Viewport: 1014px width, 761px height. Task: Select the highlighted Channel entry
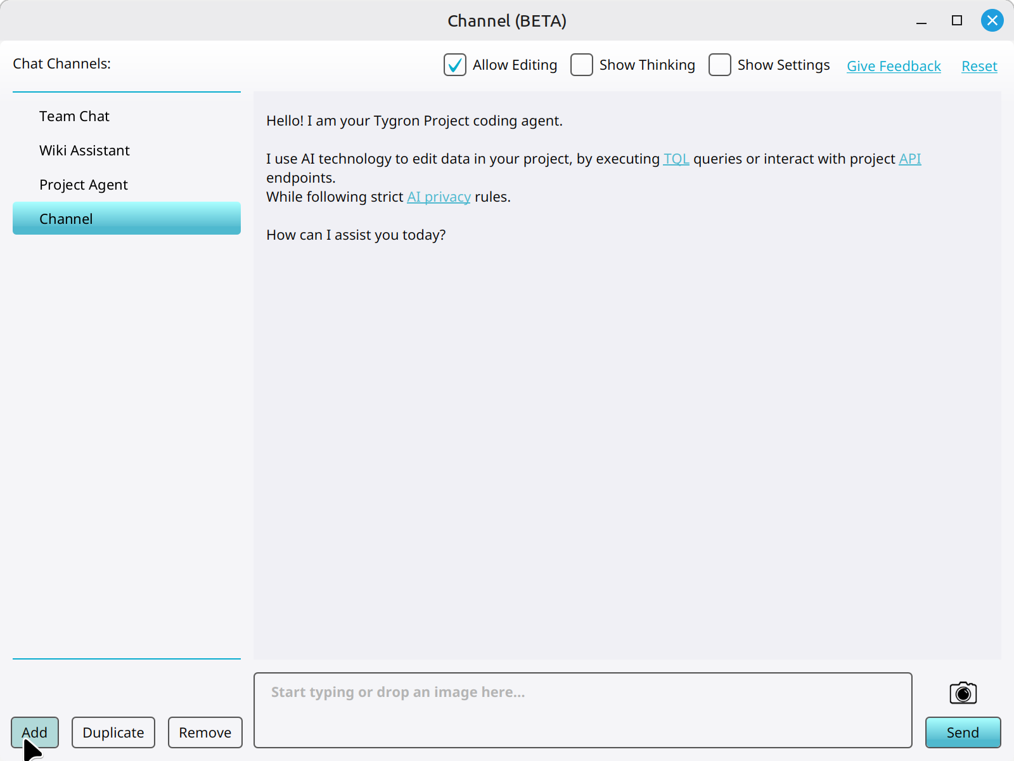coord(127,218)
